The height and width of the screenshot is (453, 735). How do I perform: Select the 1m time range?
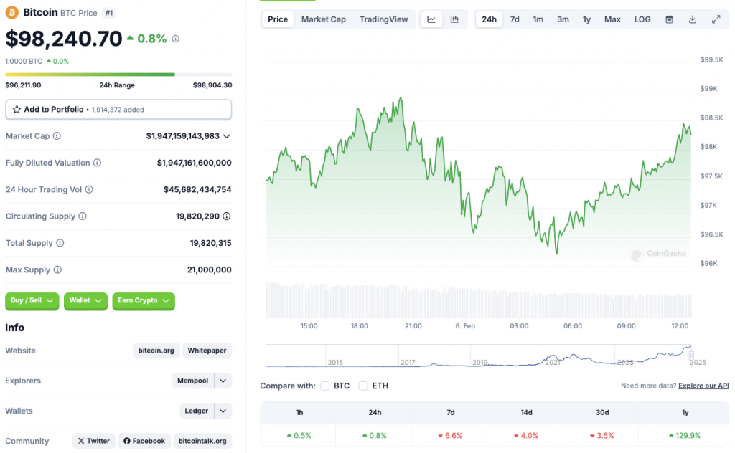[x=538, y=19]
